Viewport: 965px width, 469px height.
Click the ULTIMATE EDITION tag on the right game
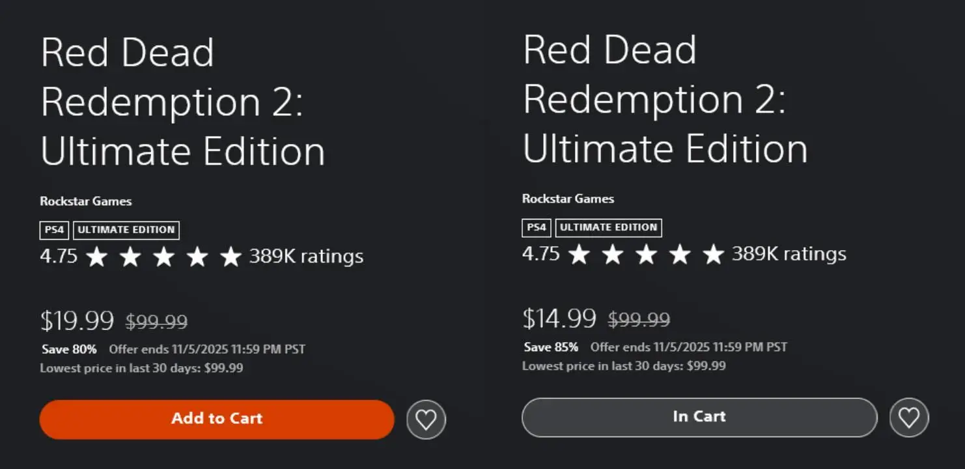(608, 227)
